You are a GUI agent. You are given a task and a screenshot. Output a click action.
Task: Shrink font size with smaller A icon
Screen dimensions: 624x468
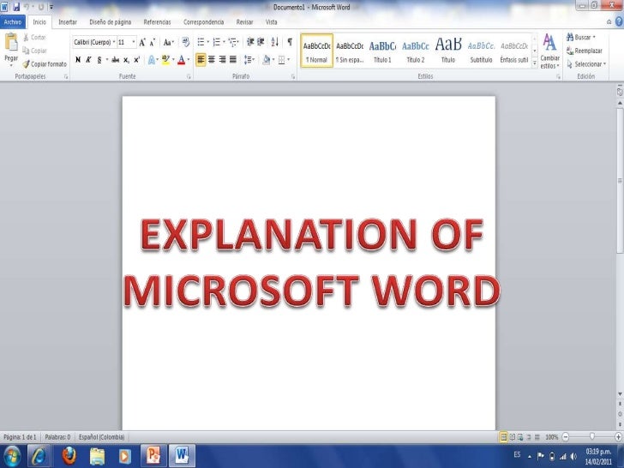pos(152,43)
